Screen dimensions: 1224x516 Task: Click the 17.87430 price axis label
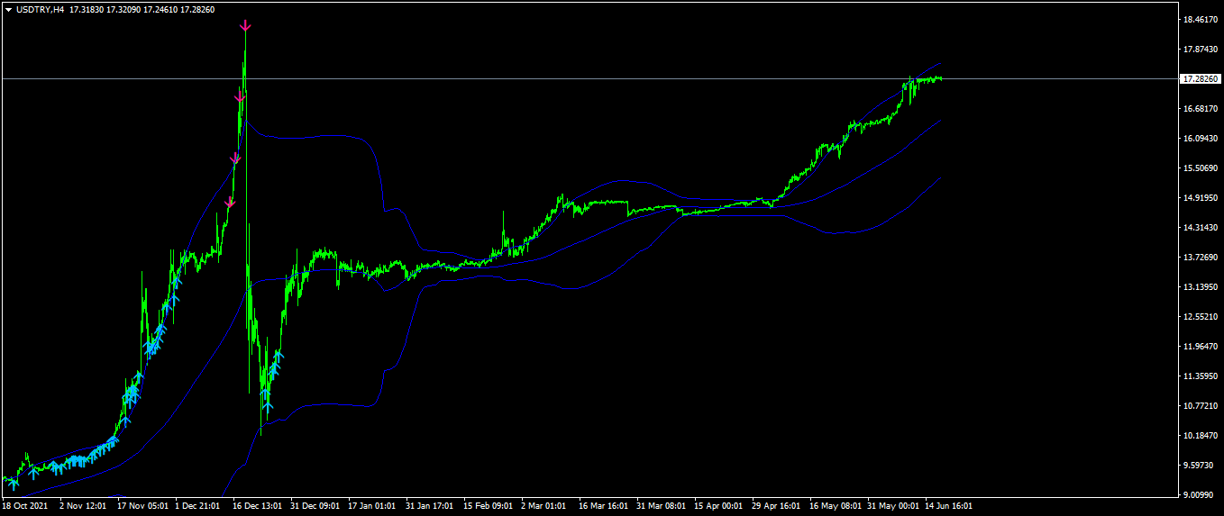click(x=1201, y=50)
